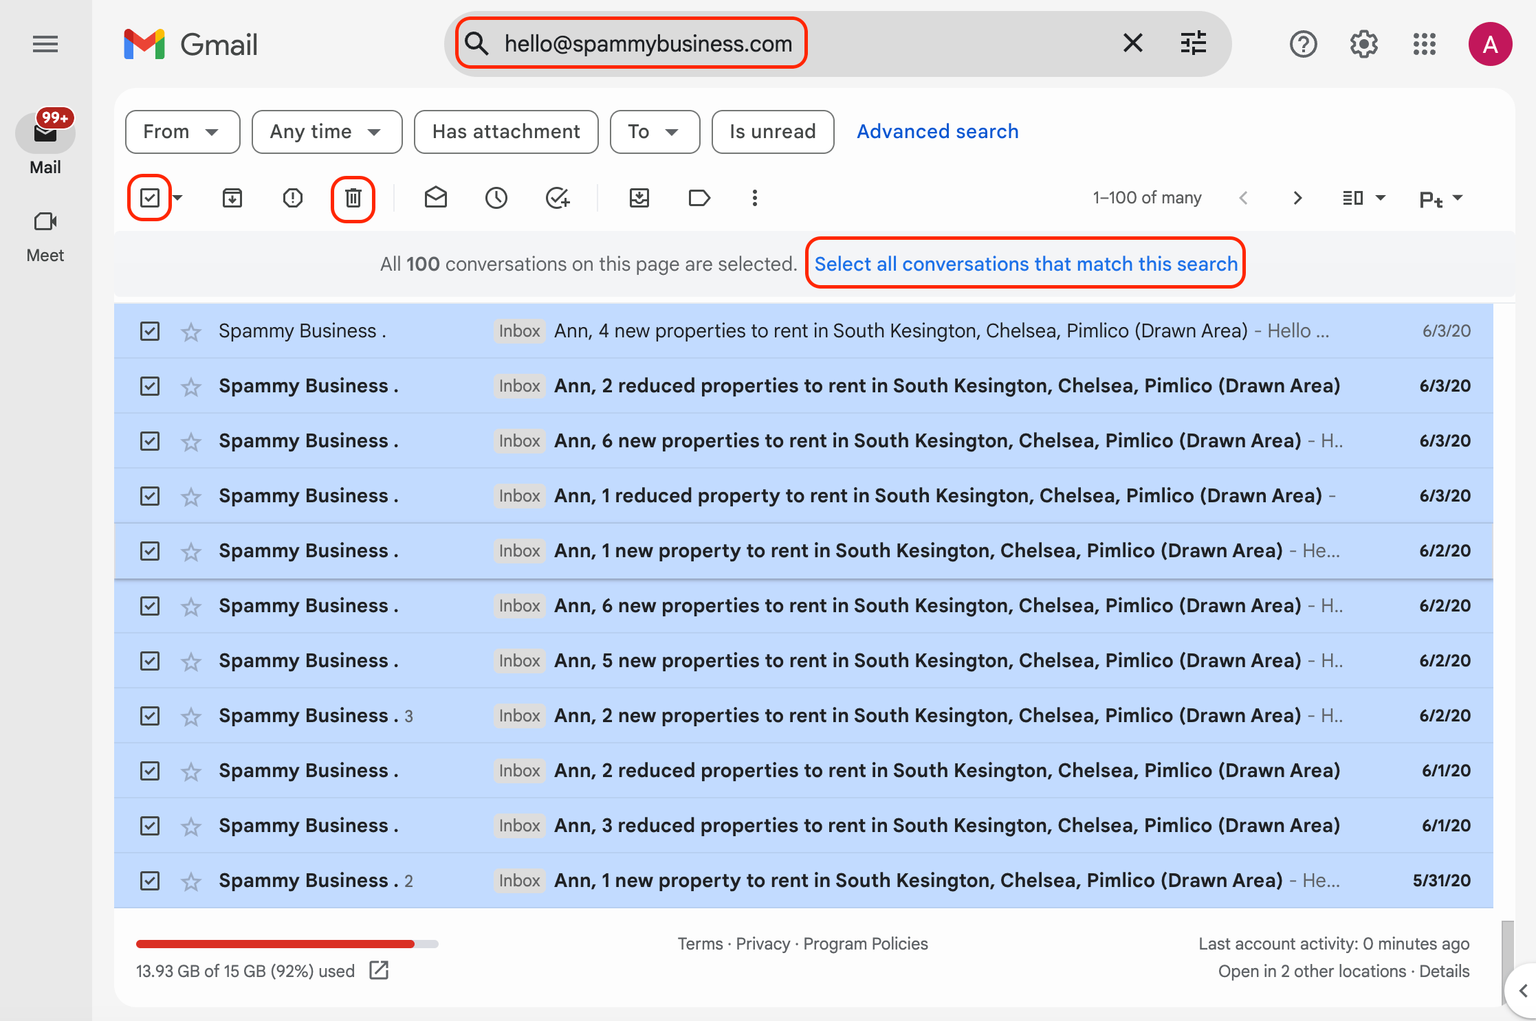Mark selected emails as read

point(436,198)
